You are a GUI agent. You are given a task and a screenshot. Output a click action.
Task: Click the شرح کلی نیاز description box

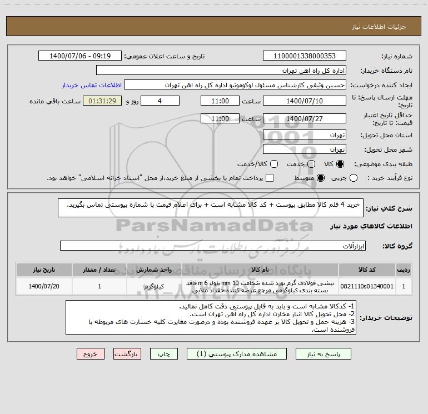point(211,208)
